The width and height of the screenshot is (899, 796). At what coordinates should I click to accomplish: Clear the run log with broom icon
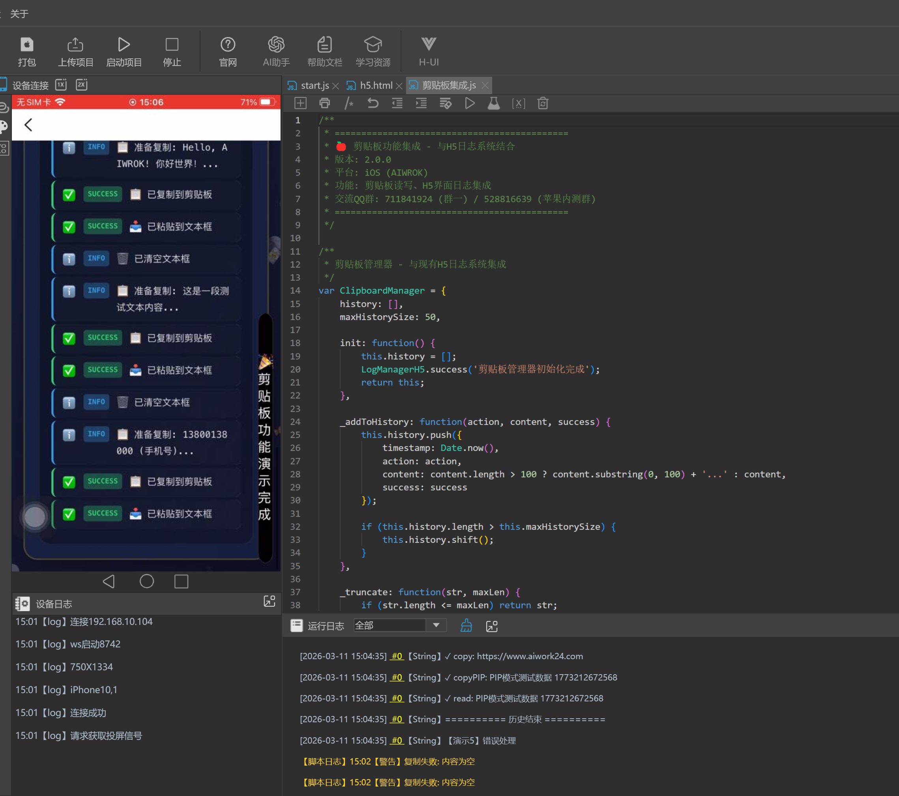pos(466,626)
